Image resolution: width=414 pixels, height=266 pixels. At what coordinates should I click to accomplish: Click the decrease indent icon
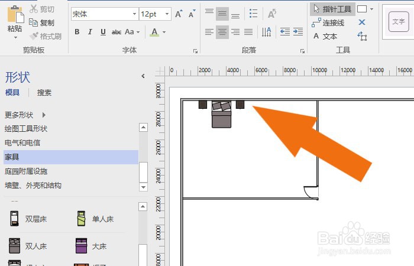(285, 32)
